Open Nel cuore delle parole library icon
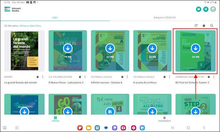The height and width of the screenshot is (132, 220). tap(110, 111)
